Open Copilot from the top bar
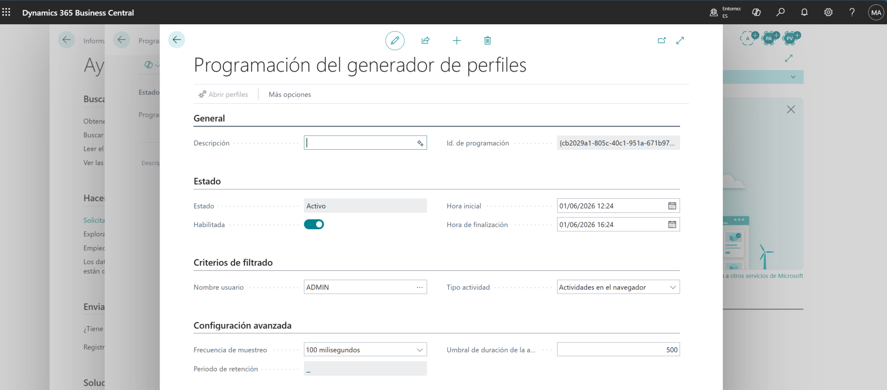Image resolution: width=887 pixels, height=390 pixels. click(x=757, y=12)
